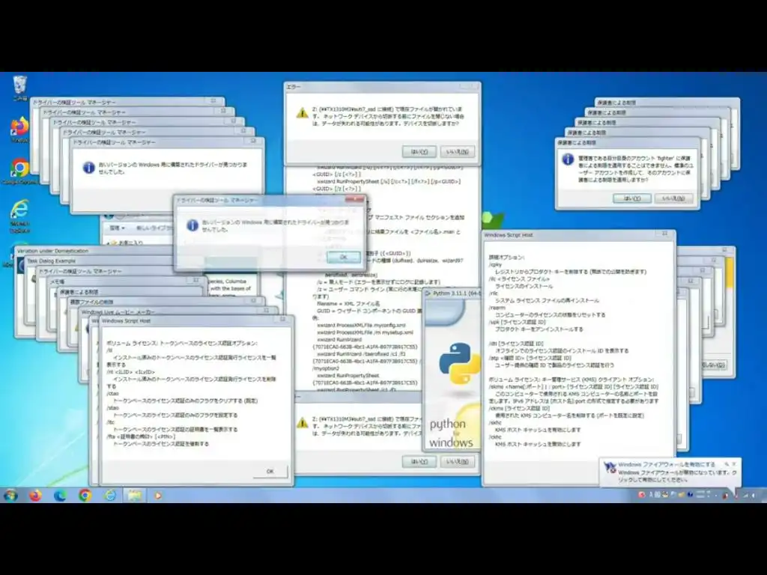The height and width of the screenshot is (575, 767).
Task: Click いいえ(N) in the top error dialog
Action: [458, 151]
